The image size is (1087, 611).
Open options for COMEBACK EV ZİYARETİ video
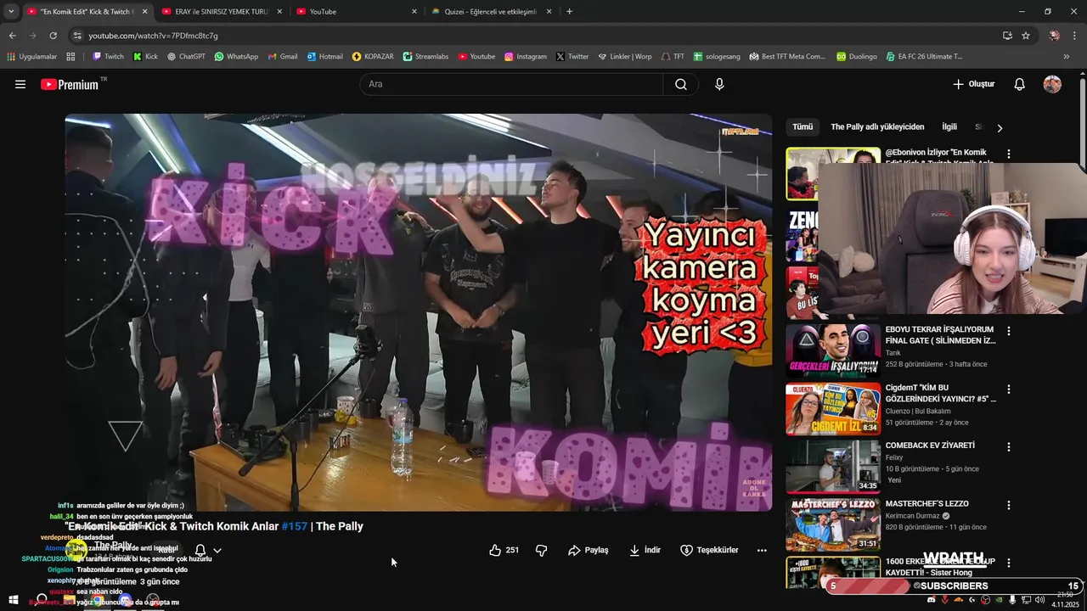pos(1009,447)
